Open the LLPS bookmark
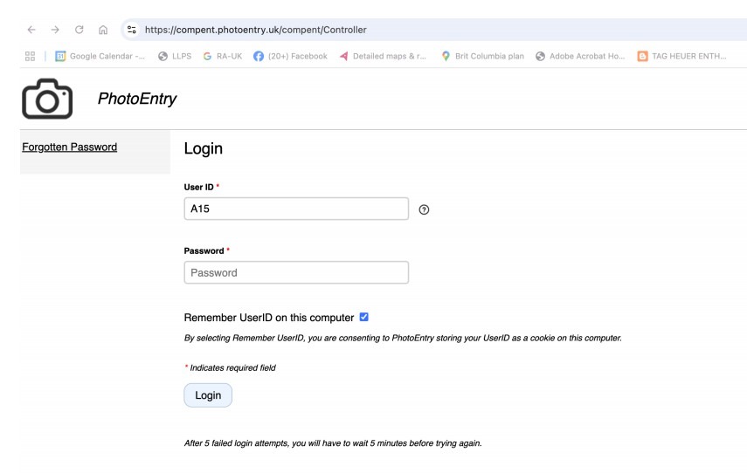 point(175,56)
